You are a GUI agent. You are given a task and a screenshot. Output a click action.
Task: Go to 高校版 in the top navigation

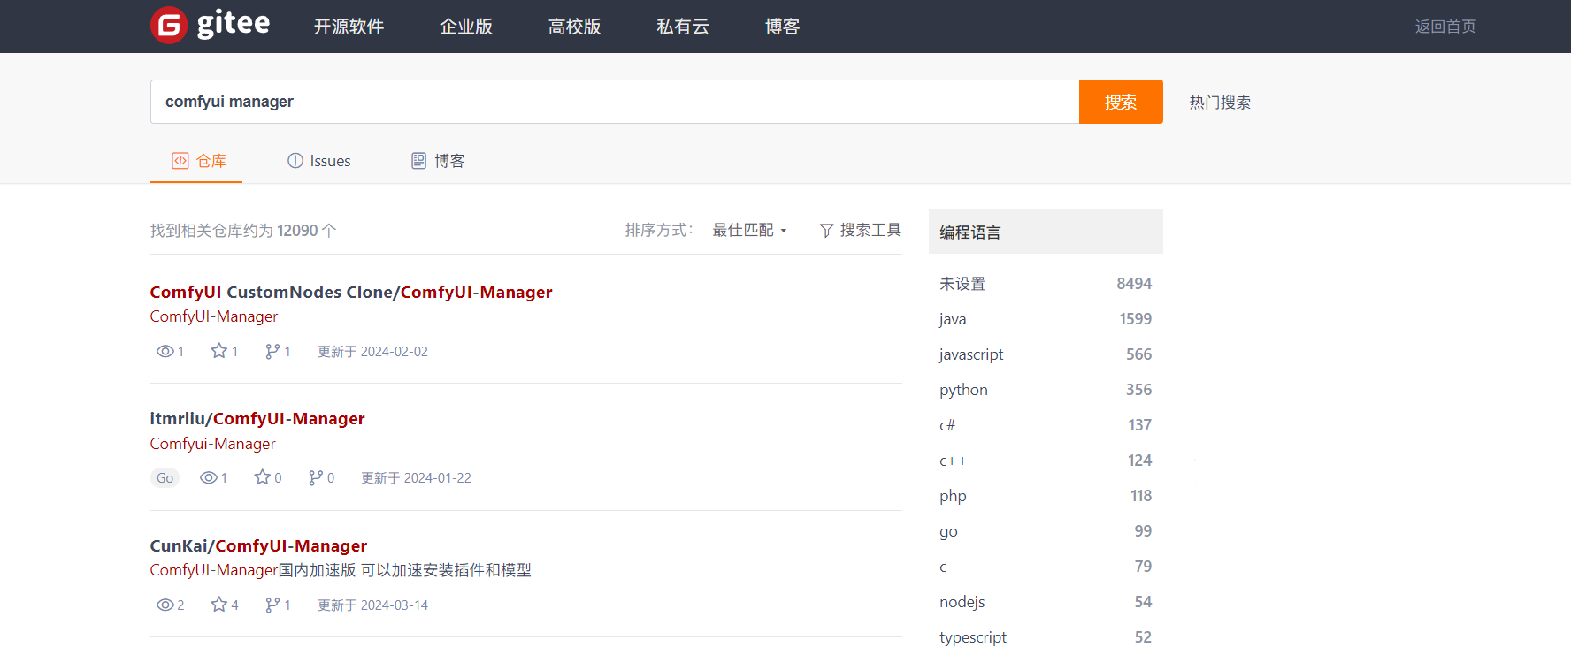[574, 27]
